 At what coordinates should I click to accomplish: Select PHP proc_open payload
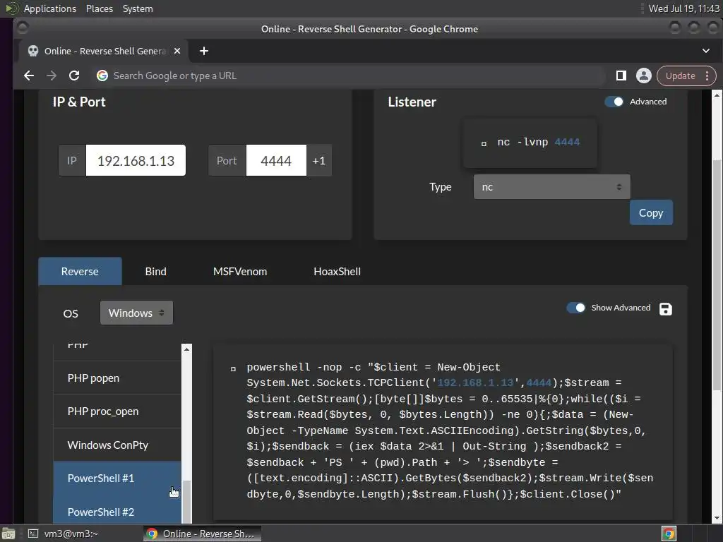[x=117, y=411]
